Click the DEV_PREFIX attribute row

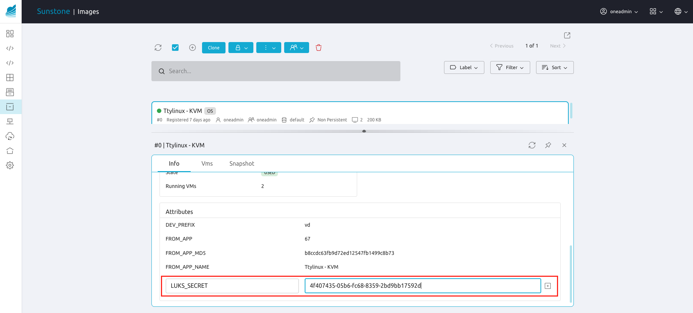click(x=360, y=225)
